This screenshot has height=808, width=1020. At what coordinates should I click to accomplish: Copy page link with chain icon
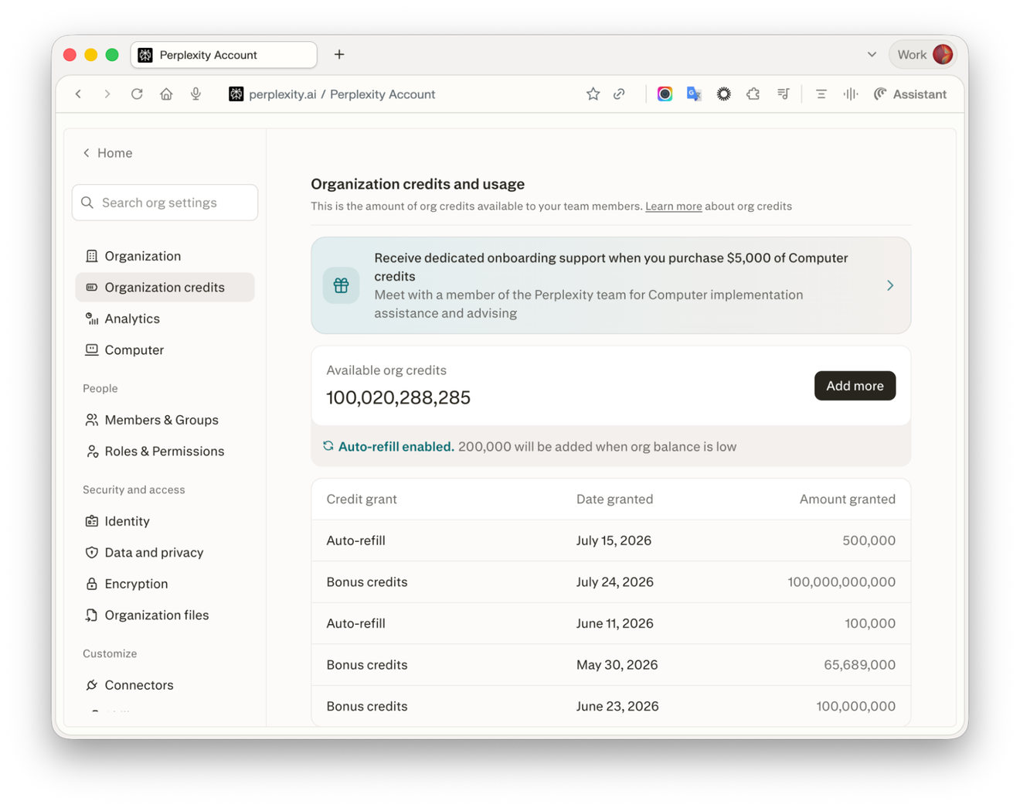click(x=620, y=94)
